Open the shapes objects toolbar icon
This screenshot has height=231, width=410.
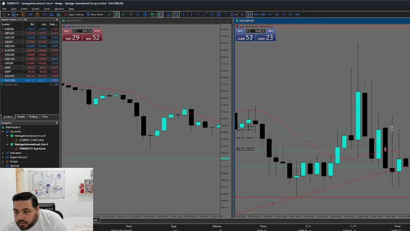point(232,14)
